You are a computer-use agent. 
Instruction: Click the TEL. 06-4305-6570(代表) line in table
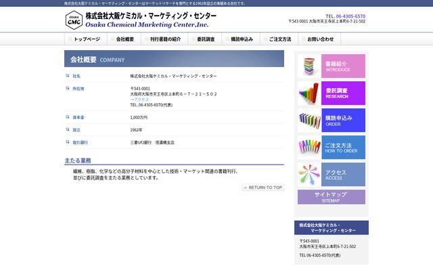click(152, 105)
